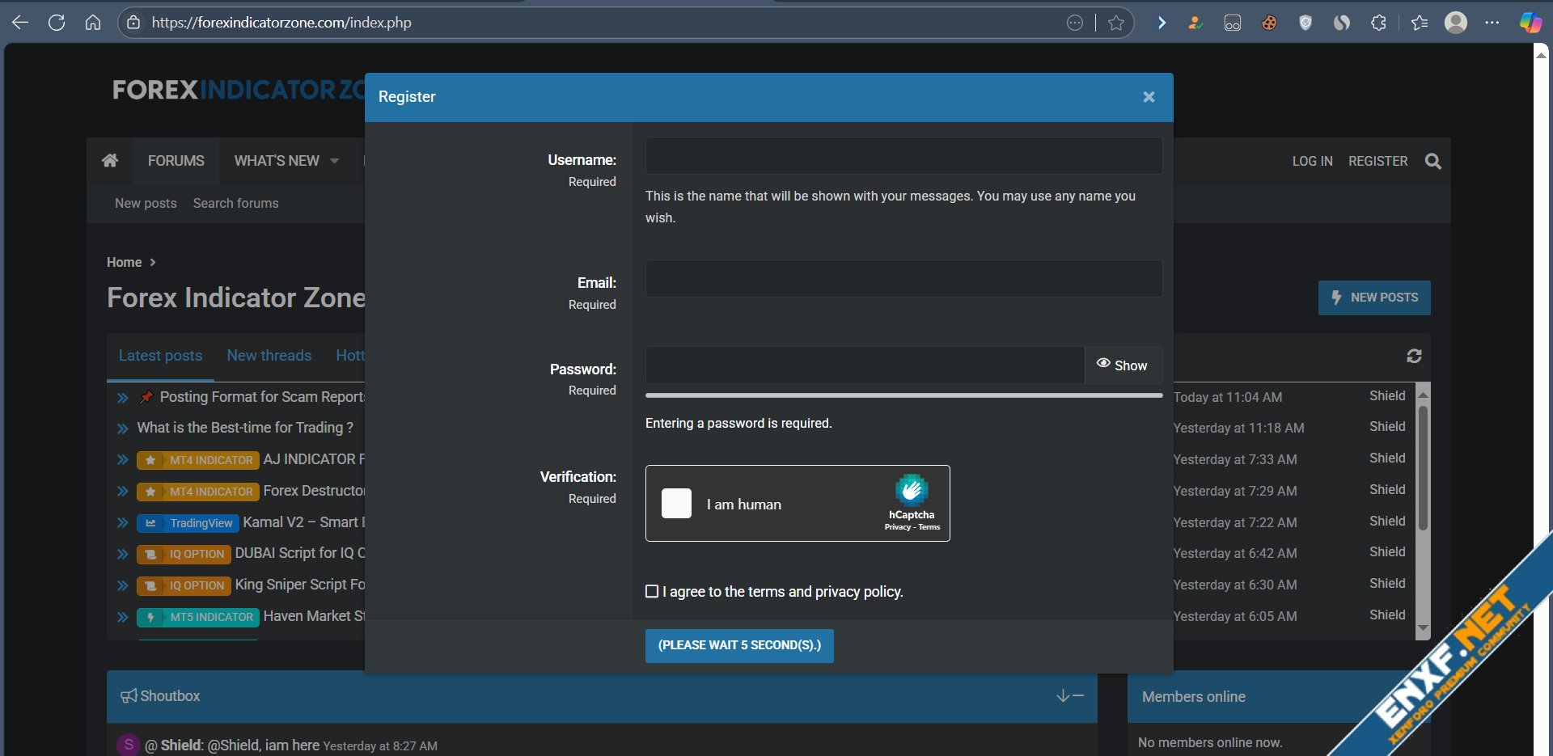Toggle Show password visibility

[1123, 365]
